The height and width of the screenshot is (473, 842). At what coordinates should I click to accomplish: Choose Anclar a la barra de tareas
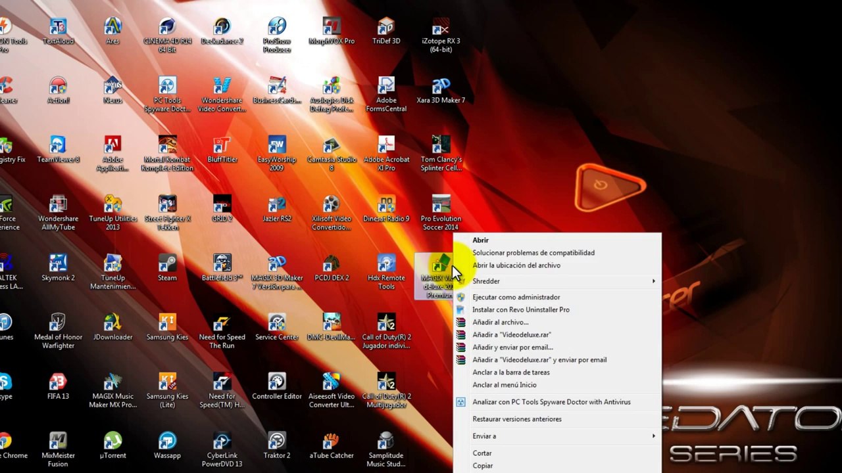point(557,372)
